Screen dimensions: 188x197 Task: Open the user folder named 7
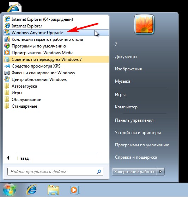click(116, 44)
